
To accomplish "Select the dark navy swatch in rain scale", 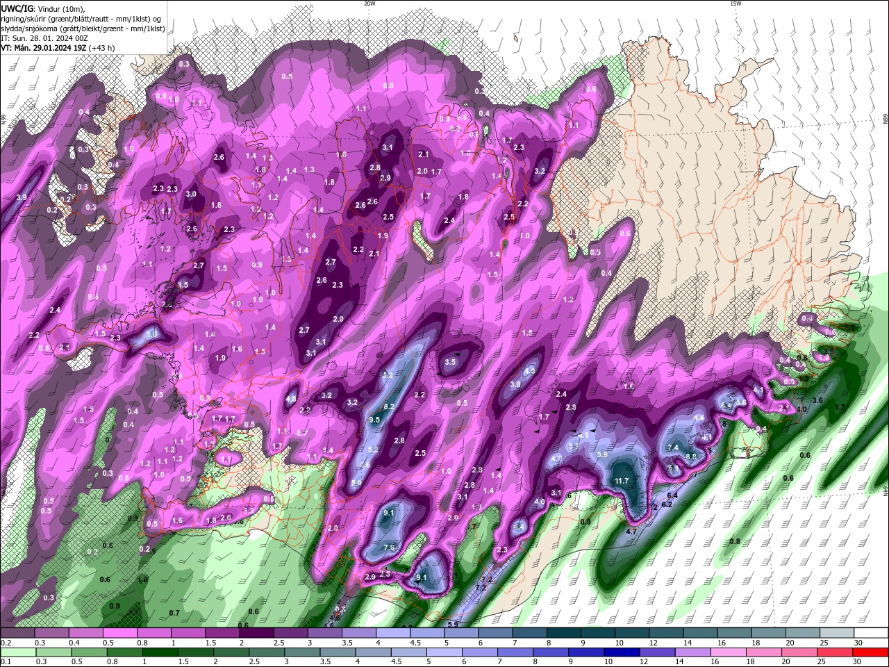I will click(x=620, y=652).
